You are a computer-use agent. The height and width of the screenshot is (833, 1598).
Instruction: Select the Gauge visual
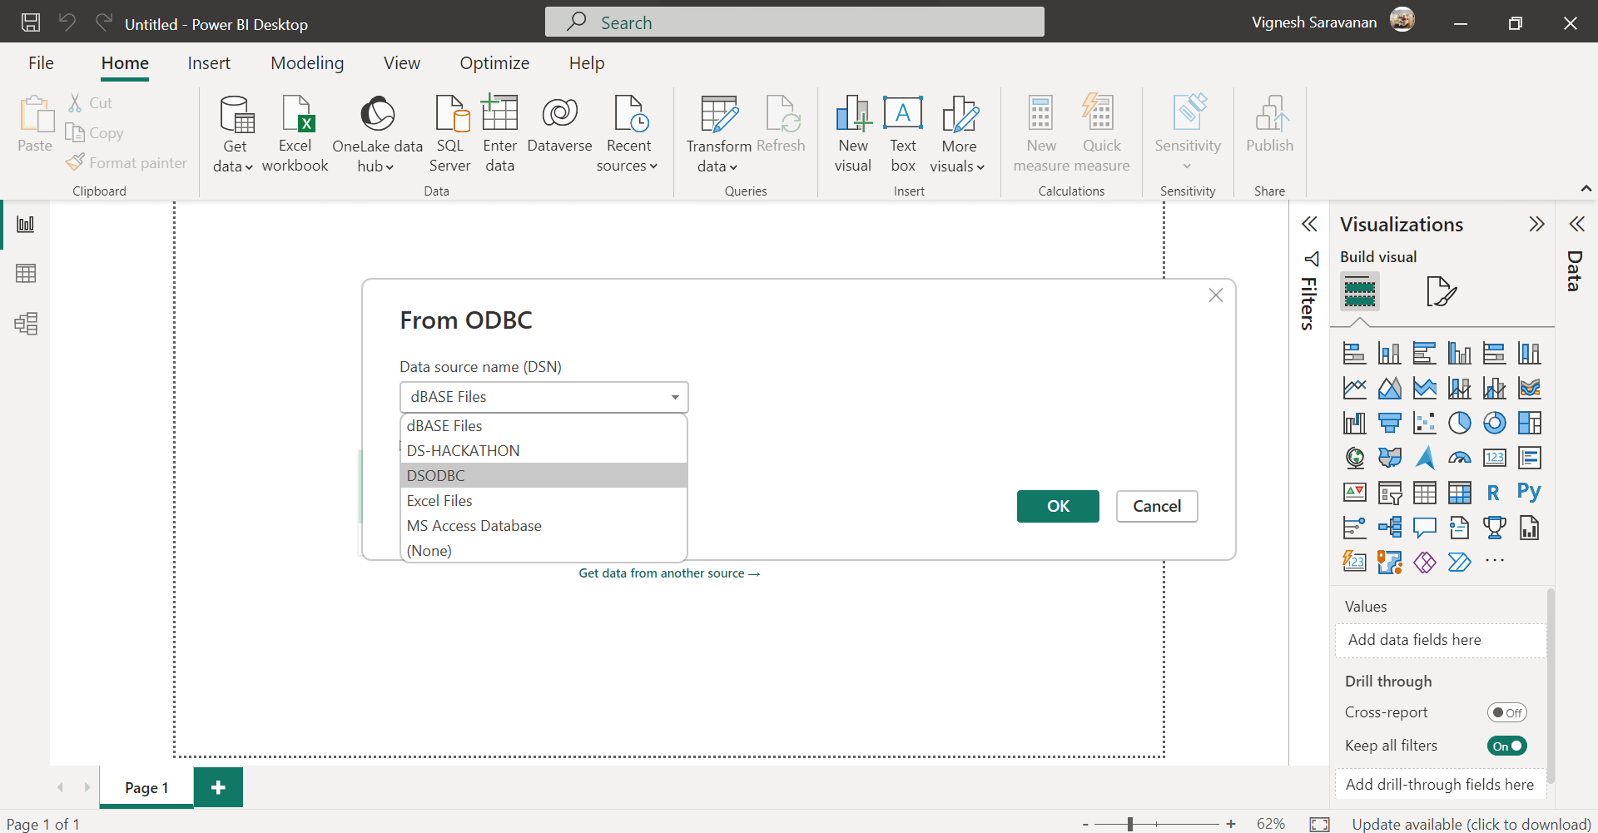[1460, 457]
